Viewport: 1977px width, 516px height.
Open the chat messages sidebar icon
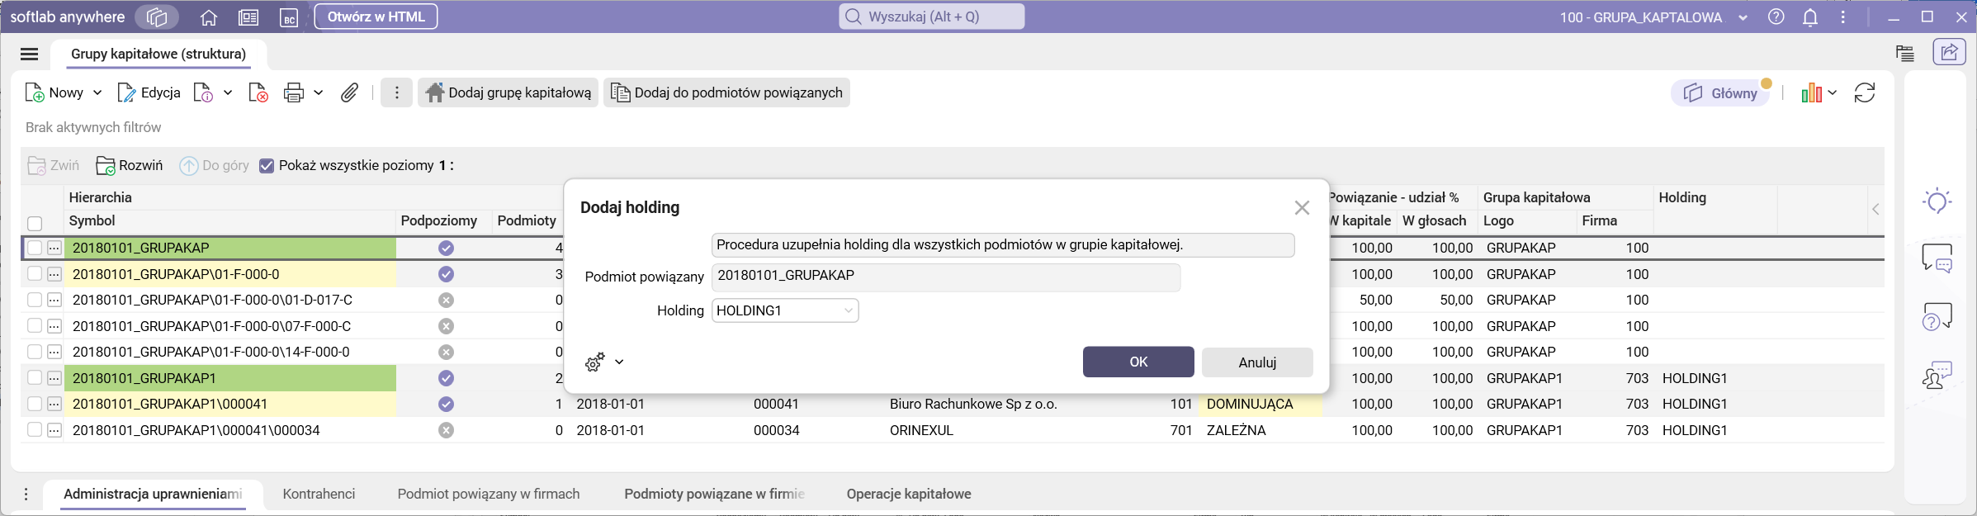click(x=1937, y=258)
